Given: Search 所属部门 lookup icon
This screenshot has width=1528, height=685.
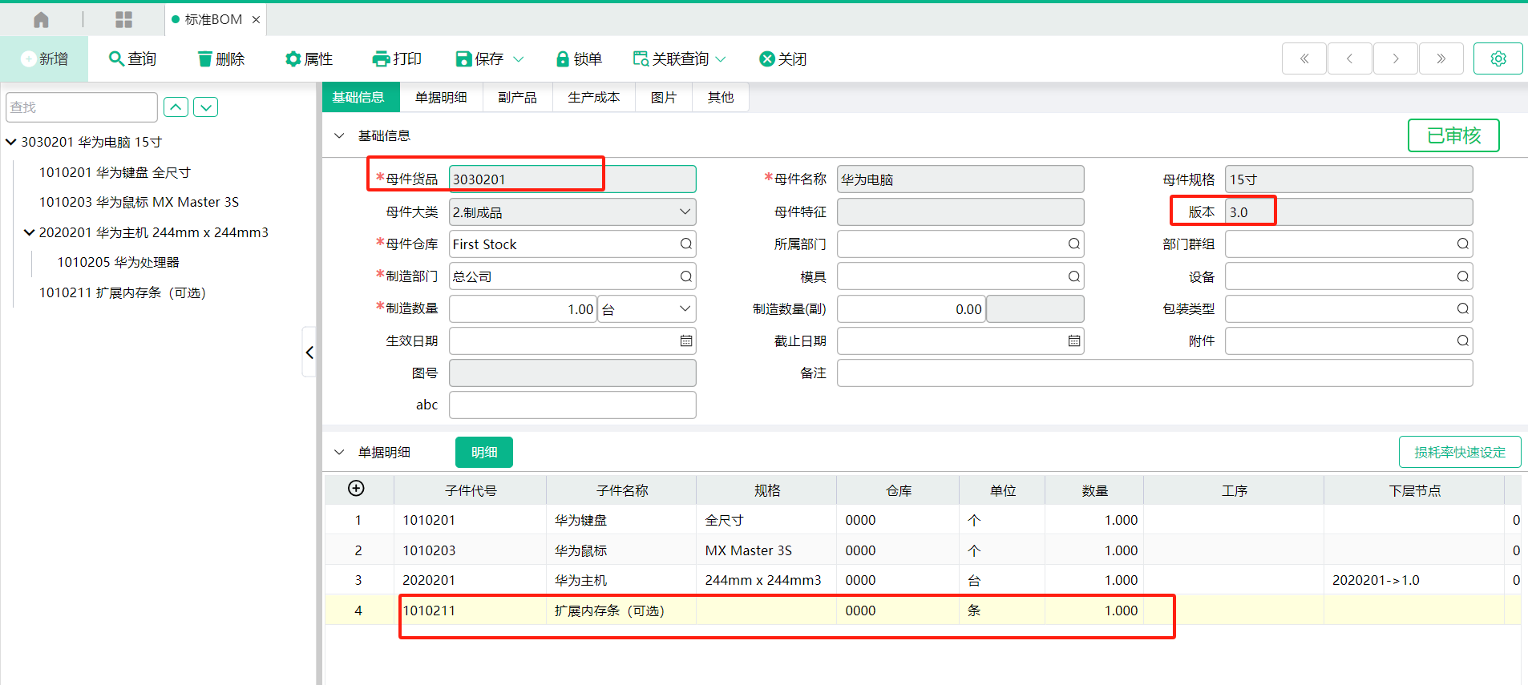Looking at the screenshot, I should (1074, 244).
